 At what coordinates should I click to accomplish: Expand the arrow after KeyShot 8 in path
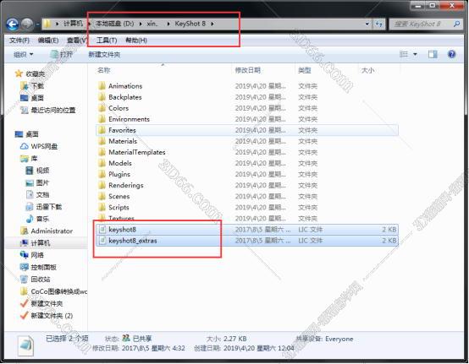(212, 24)
